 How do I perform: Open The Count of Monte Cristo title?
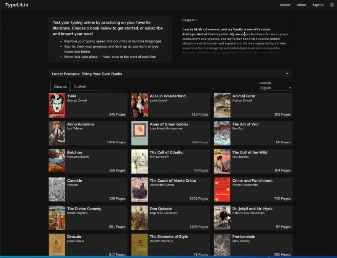(x=173, y=180)
